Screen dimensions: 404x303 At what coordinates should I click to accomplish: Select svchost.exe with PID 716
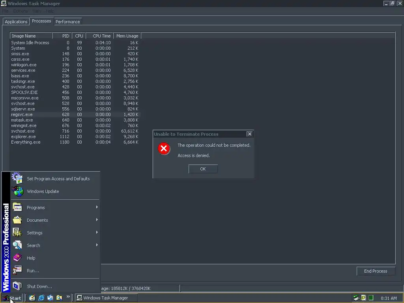click(x=75, y=131)
